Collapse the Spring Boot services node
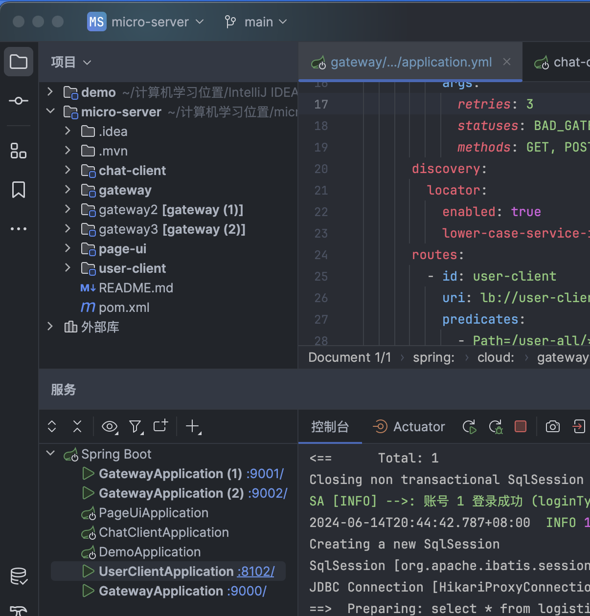Screen dimensions: 590x616 (x=50, y=453)
